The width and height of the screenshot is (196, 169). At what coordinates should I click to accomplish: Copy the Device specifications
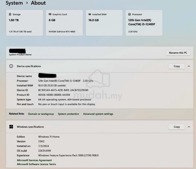coord(177,66)
